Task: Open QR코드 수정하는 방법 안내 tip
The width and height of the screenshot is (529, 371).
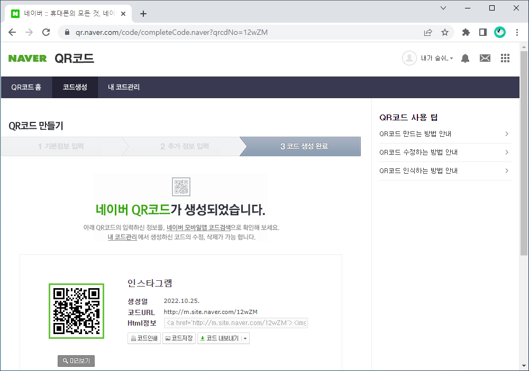Action: click(418, 153)
